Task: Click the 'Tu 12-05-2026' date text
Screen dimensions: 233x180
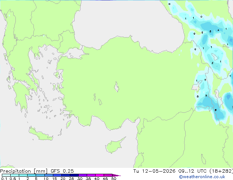Action: pyautogui.click(x=154, y=171)
